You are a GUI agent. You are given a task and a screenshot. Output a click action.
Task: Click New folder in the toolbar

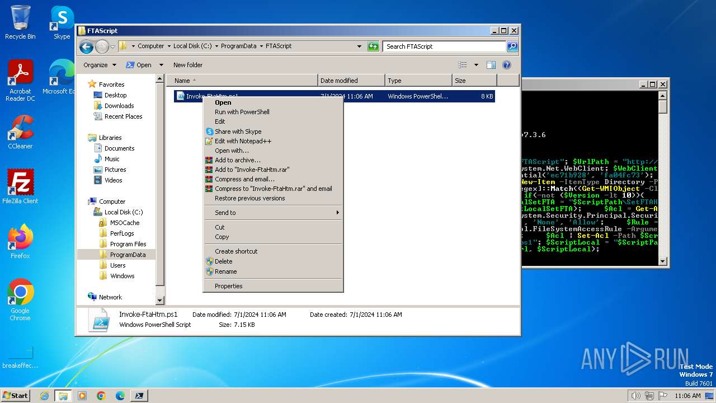[x=188, y=65]
